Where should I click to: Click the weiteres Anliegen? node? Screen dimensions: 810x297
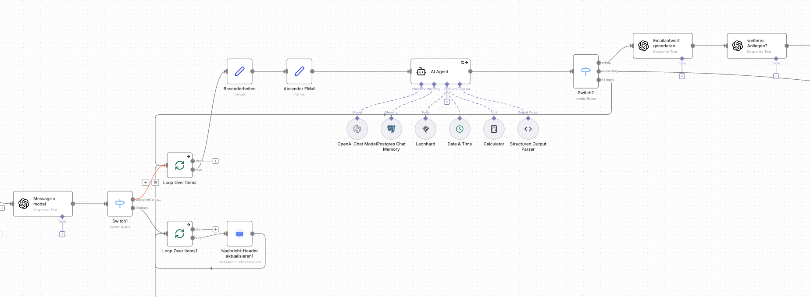point(756,46)
